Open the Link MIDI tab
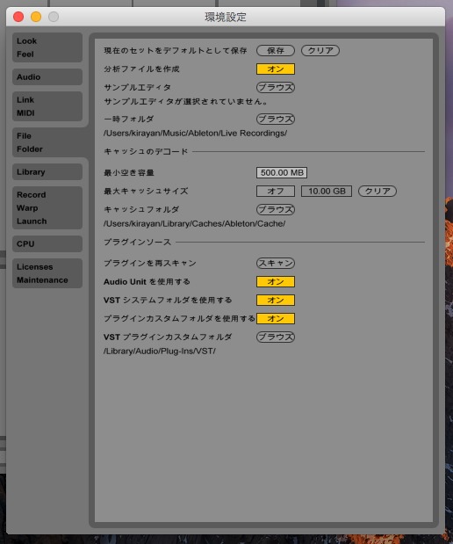453x544 pixels. 47,106
